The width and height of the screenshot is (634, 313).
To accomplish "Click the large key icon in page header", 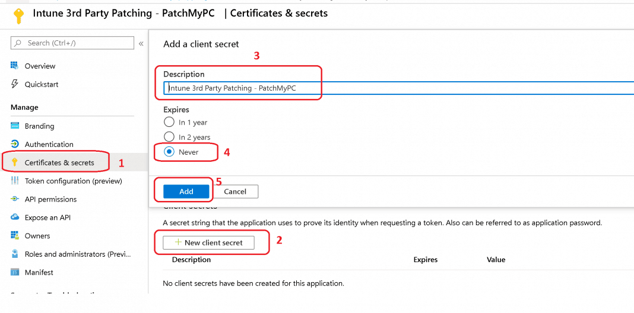I will (x=18, y=16).
